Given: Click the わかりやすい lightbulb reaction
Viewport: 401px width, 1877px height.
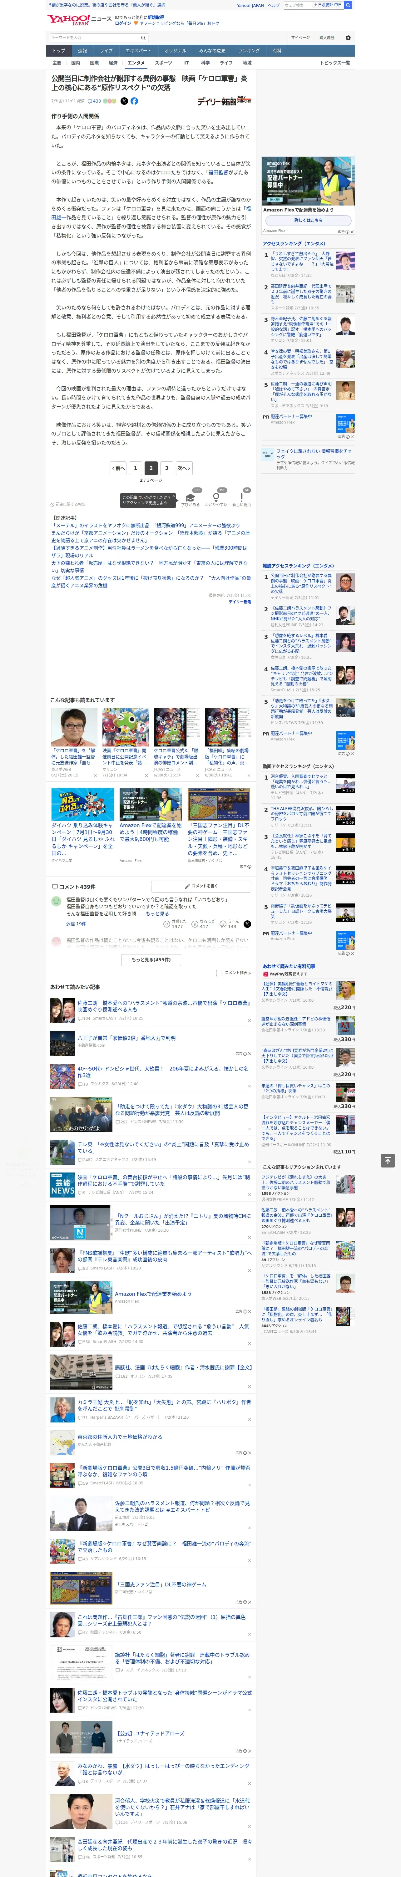Looking at the screenshot, I should [216, 498].
